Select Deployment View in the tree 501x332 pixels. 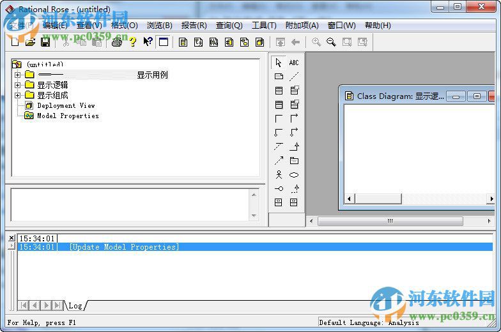click(66, 106)
